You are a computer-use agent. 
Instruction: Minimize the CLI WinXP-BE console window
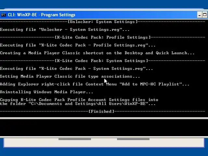(199, 15)
